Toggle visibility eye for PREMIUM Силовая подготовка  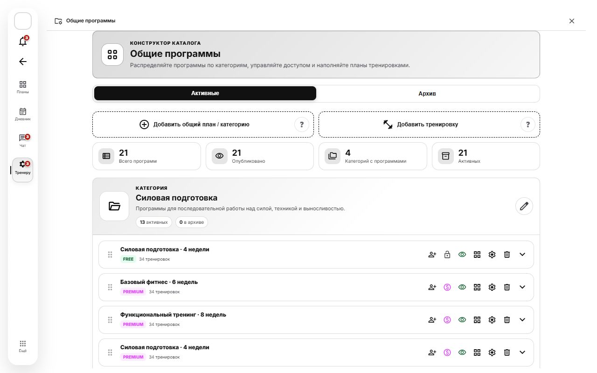click(x=462, y=352)
